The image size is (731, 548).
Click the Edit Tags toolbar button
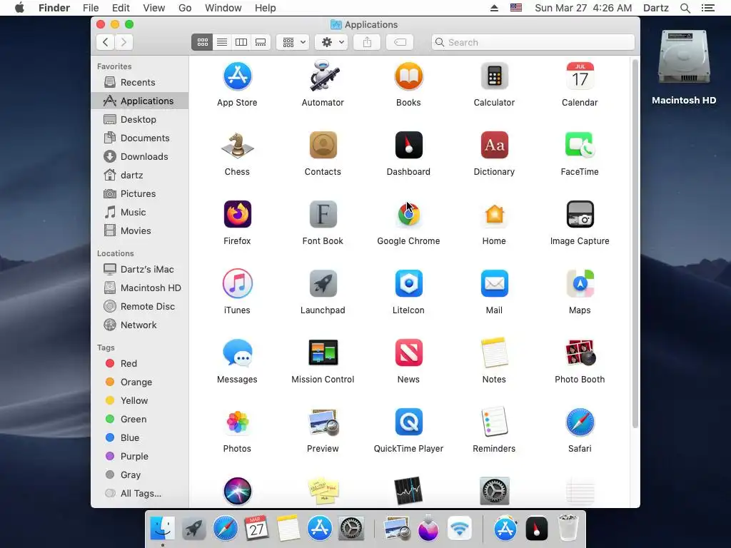coord(400,42)
